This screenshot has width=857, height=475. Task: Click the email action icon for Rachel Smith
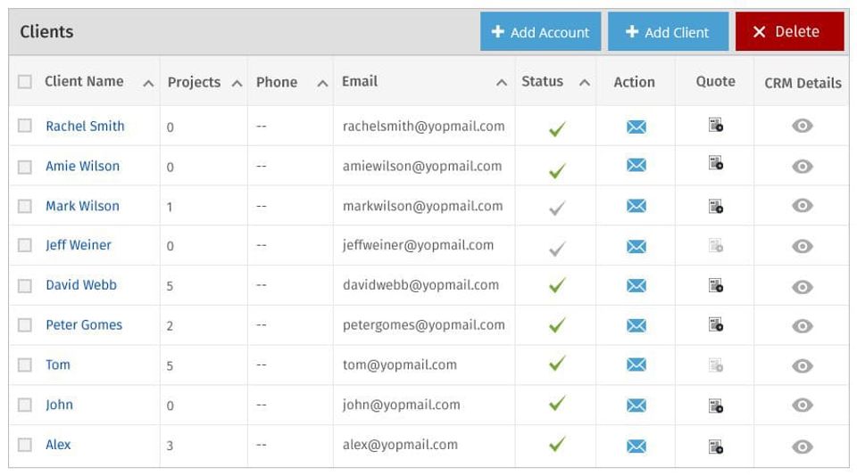click(636, 127)
